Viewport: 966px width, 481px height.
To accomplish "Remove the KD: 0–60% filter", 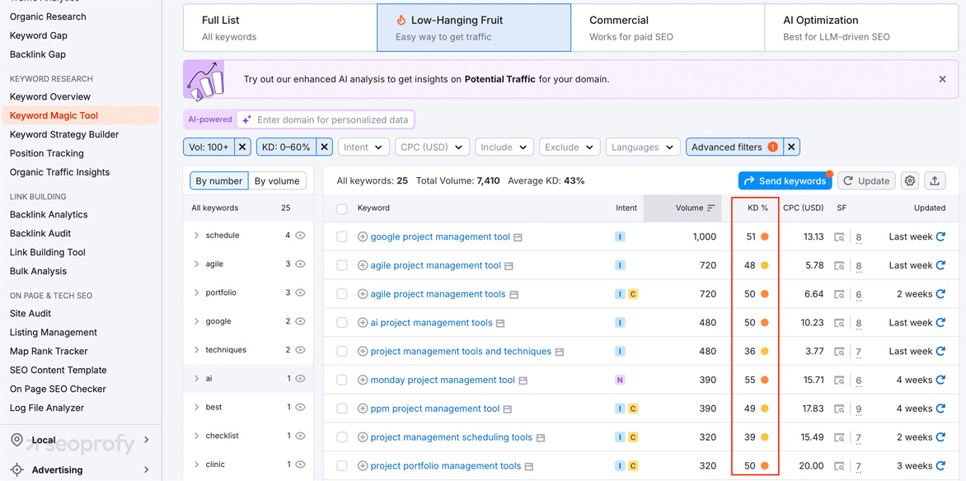I will pos(326,147).
